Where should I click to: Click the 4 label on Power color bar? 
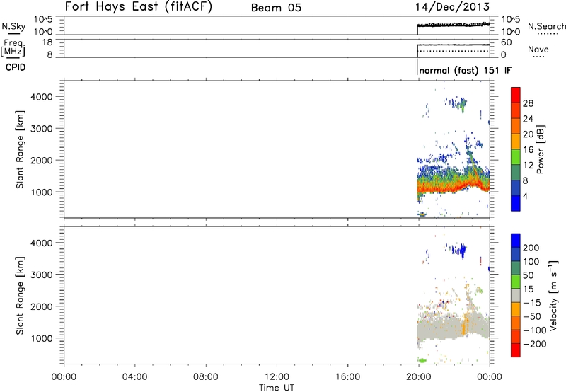pos(525,196)
